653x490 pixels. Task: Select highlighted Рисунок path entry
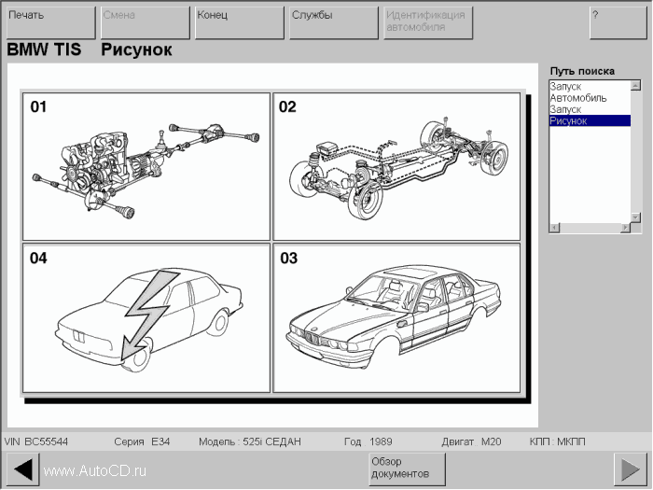[590, 120]
